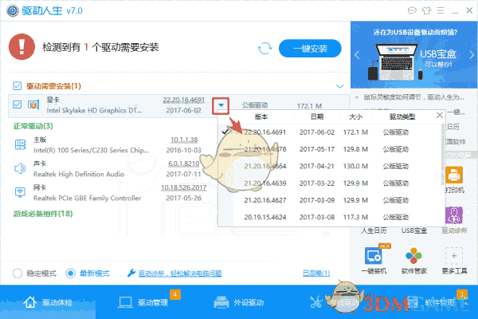Click the refresh scan icon

click(x=264, y=48)
